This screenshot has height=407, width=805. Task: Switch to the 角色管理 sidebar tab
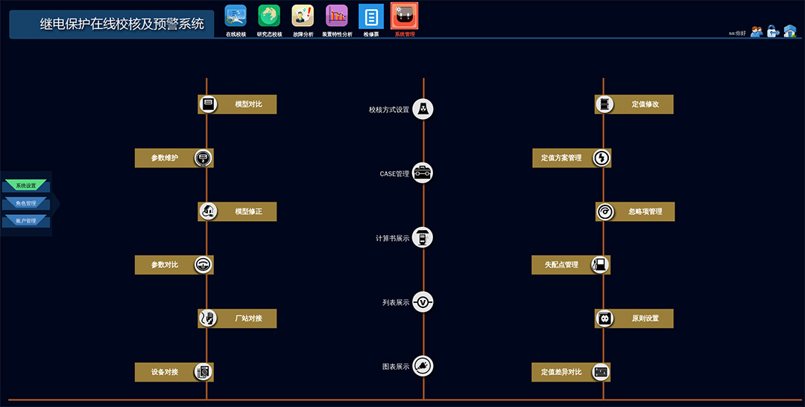(26, 203)
